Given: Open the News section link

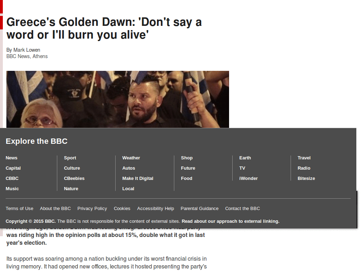Looking at the screenshot, I should tap(11, 158).
